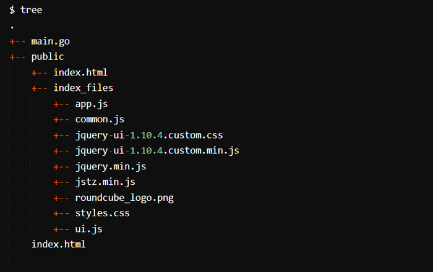Select the main.go file entry

pos(51,41)
